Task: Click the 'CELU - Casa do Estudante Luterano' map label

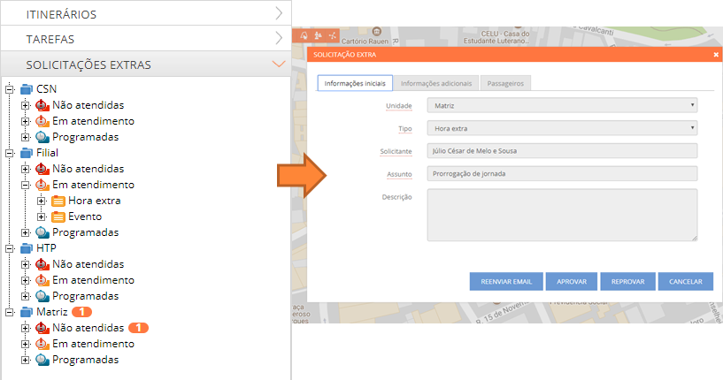Action: pos(496,37)
